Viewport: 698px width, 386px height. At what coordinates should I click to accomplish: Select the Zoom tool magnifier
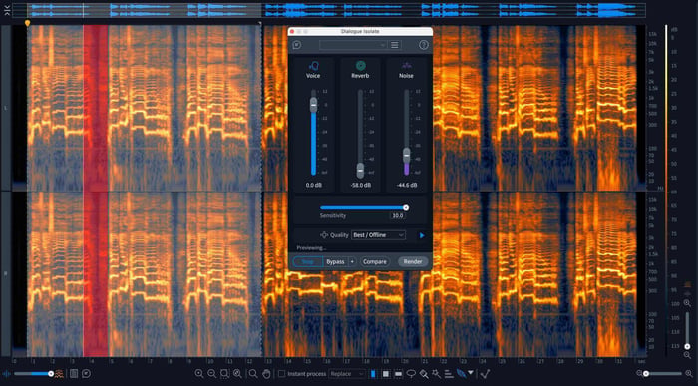[x=253, y=374]
